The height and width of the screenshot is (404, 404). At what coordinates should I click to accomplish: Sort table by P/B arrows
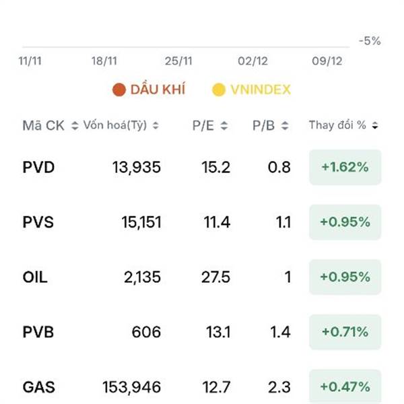285,126
